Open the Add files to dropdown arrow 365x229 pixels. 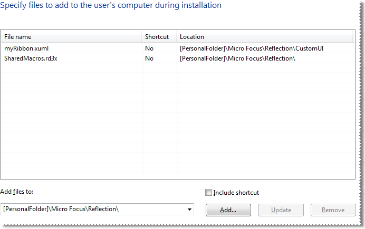pos(189,210)
